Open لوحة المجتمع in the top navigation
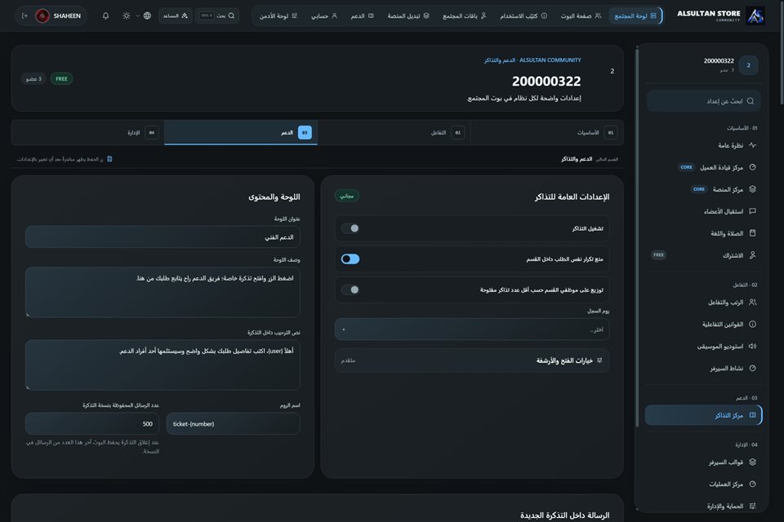This screenshot has height=522, width=784. pyautogui.click(x=635, y=16)
